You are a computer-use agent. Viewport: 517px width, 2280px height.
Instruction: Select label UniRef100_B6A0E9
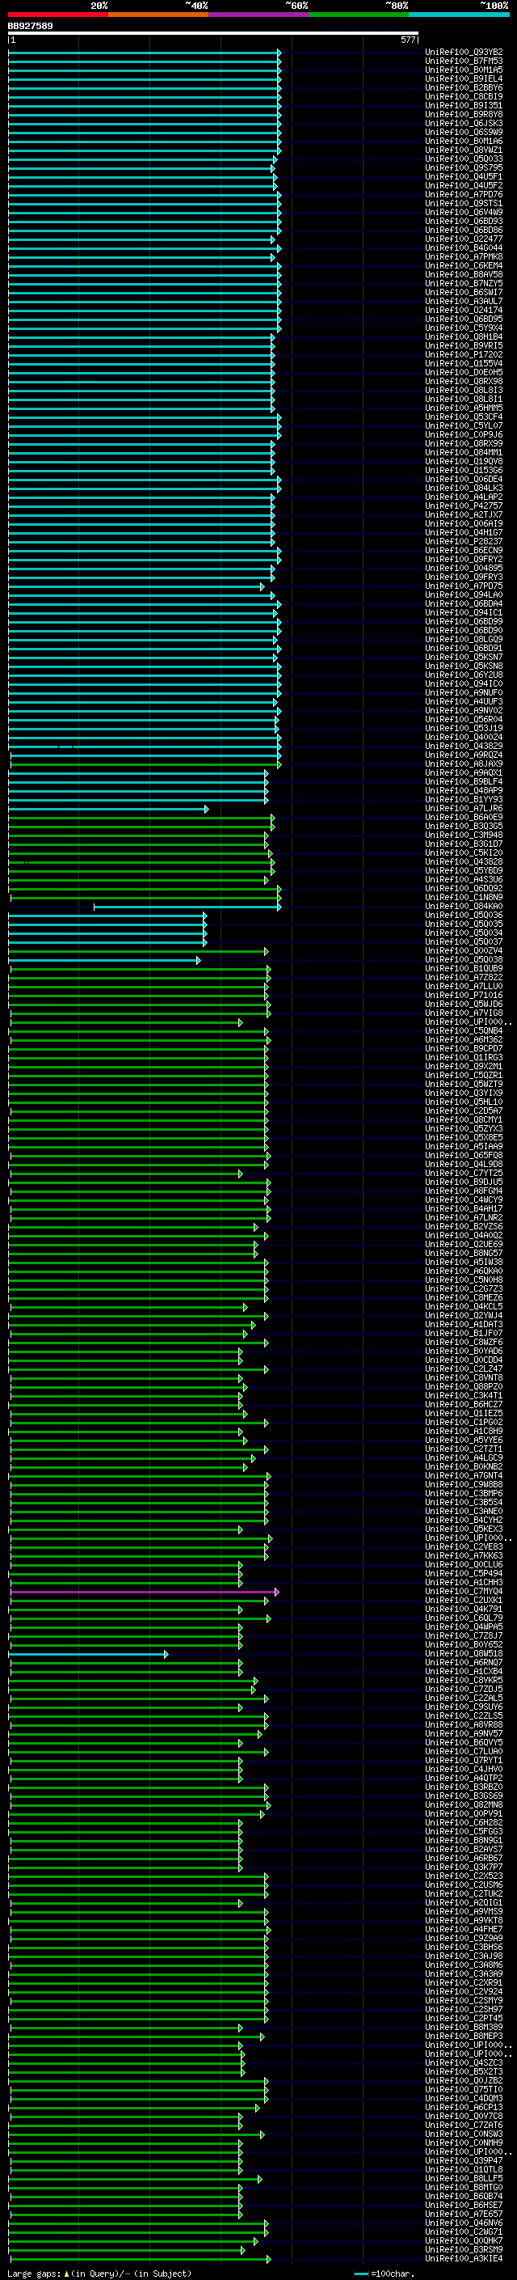click(464, 817)
